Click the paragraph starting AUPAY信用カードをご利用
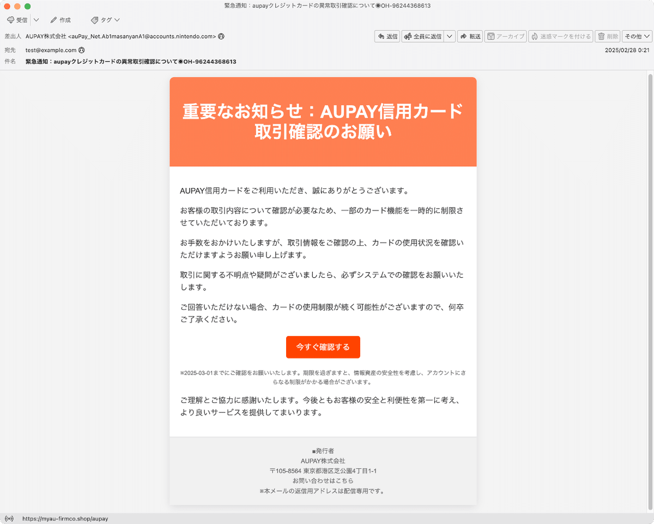Viewport: 654px width, 524px height. (x=294, y=191)
